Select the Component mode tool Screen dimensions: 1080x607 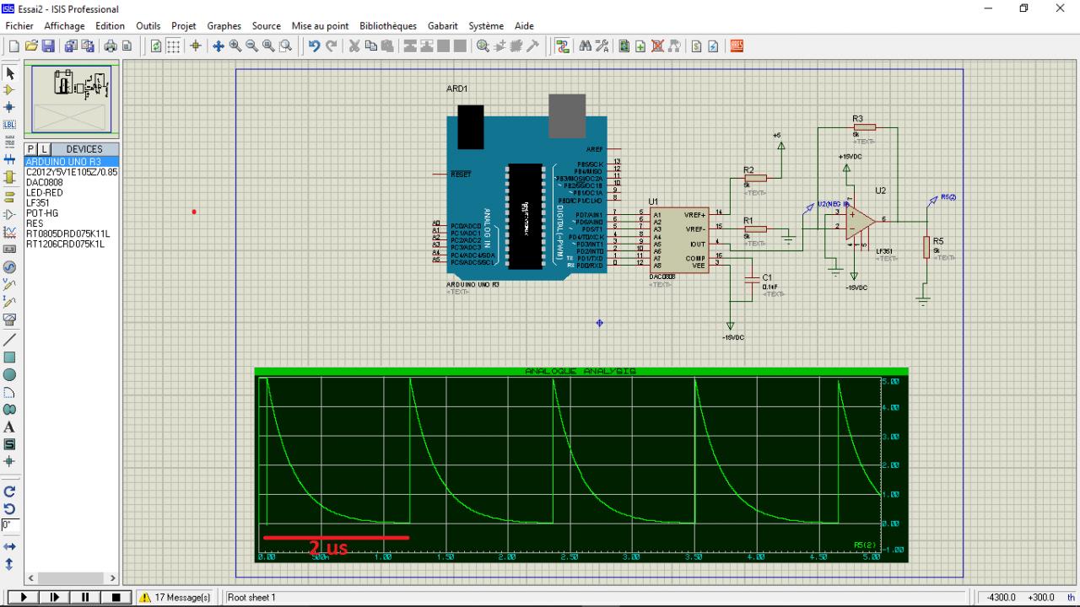point(10,90)
